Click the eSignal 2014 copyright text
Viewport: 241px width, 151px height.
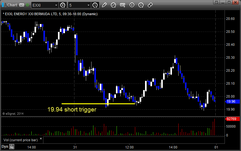(x=13, y=114)
